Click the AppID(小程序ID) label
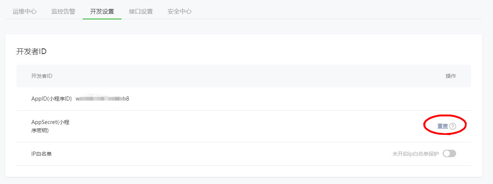Image resolution: width=493 pixels, height=184 pixels. (x=51, y=99)
